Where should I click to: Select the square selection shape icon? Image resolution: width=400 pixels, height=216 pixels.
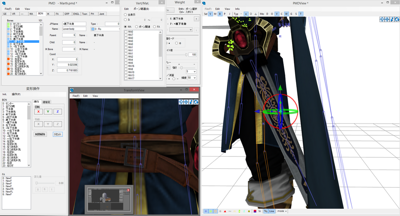[x=246, y=14]
